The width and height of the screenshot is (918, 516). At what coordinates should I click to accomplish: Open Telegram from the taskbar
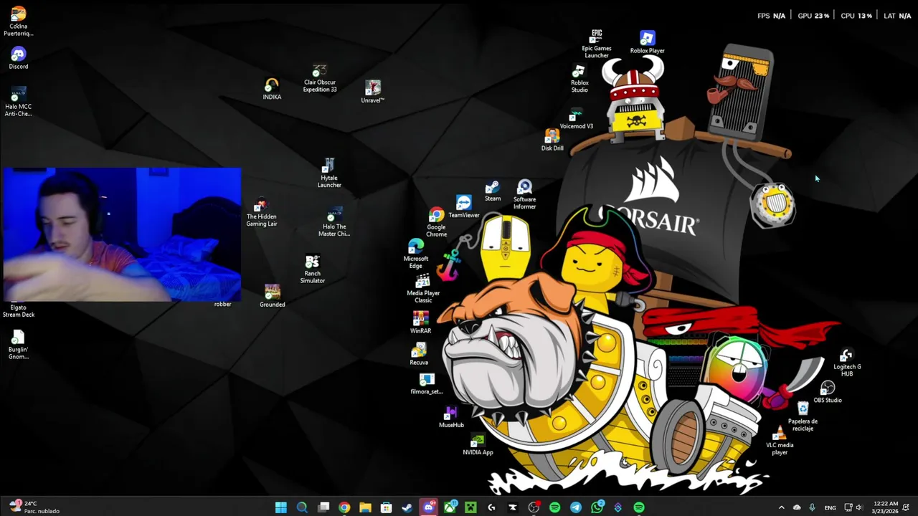click(576, 507)
